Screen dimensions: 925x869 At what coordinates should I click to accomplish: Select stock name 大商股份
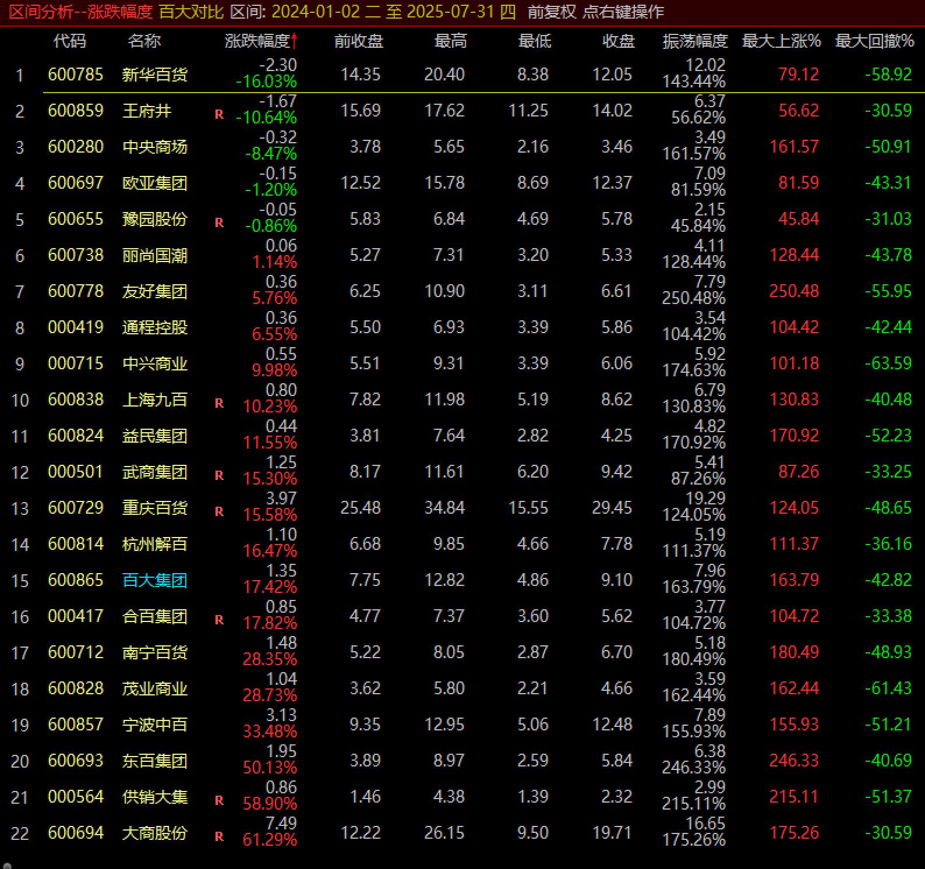tap(155, 833)
